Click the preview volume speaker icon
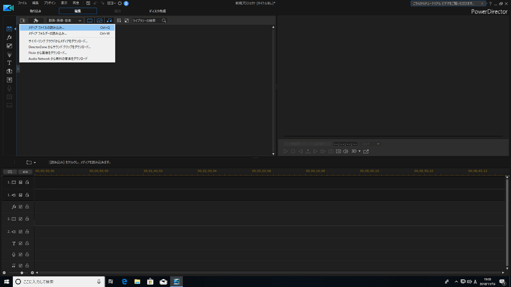 (346, 151)
